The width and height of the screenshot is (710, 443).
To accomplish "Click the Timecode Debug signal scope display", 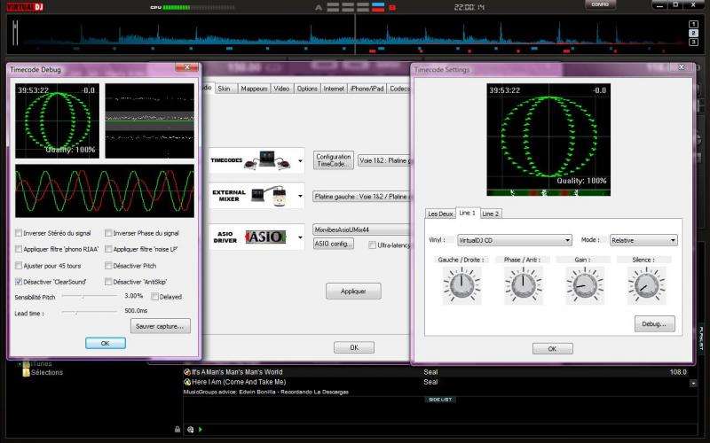I will point(57,120).
